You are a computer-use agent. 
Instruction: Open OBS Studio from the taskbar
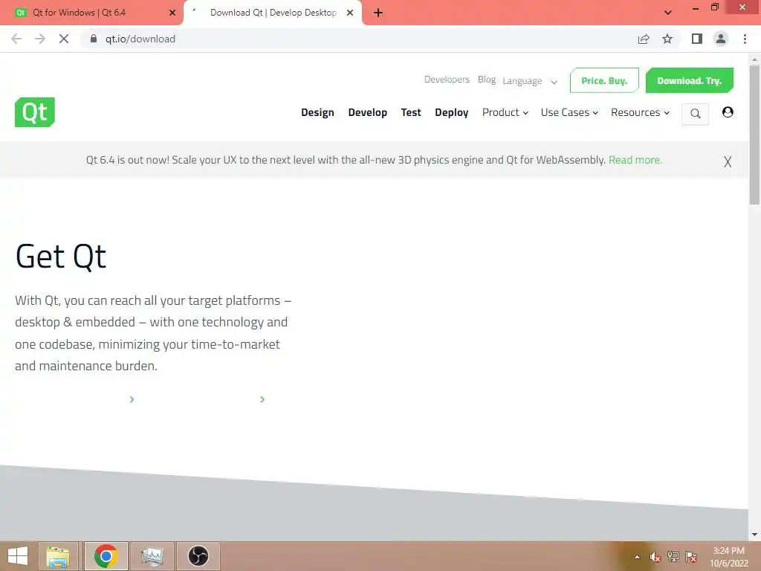(x=198, y=556)
